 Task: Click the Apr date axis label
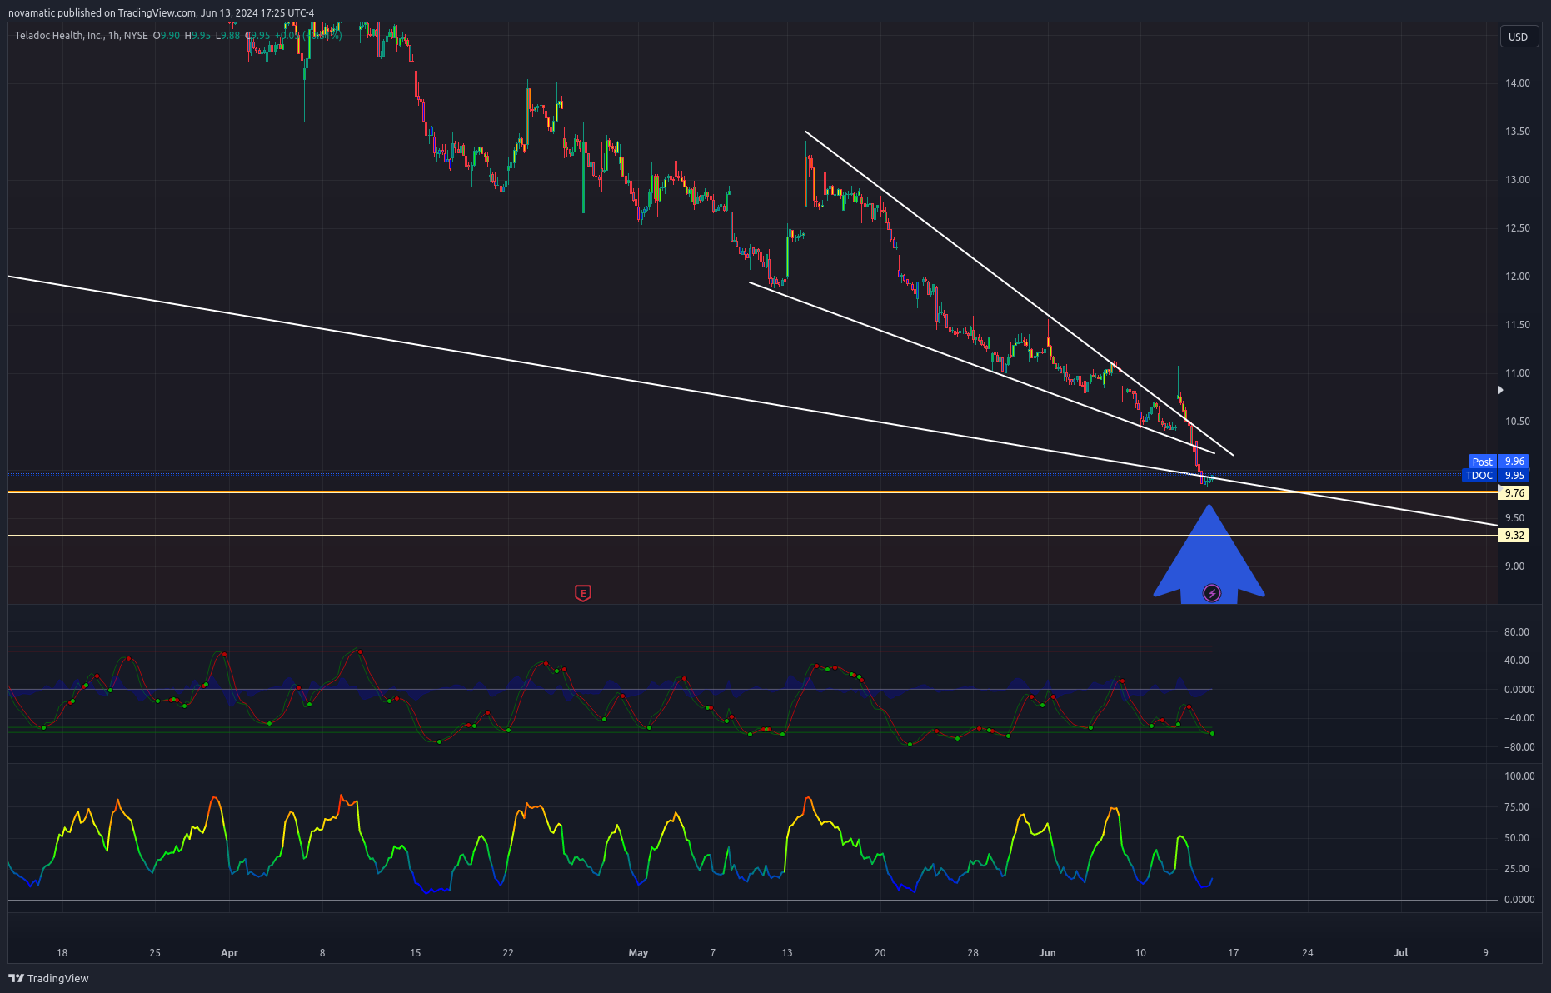pyautogui.click(x=229, y=953)
